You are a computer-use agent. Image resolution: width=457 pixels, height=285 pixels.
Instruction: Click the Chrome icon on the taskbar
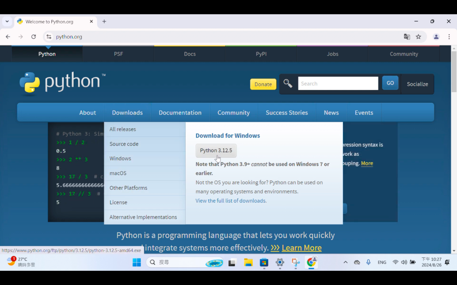(x=311, y=262)
